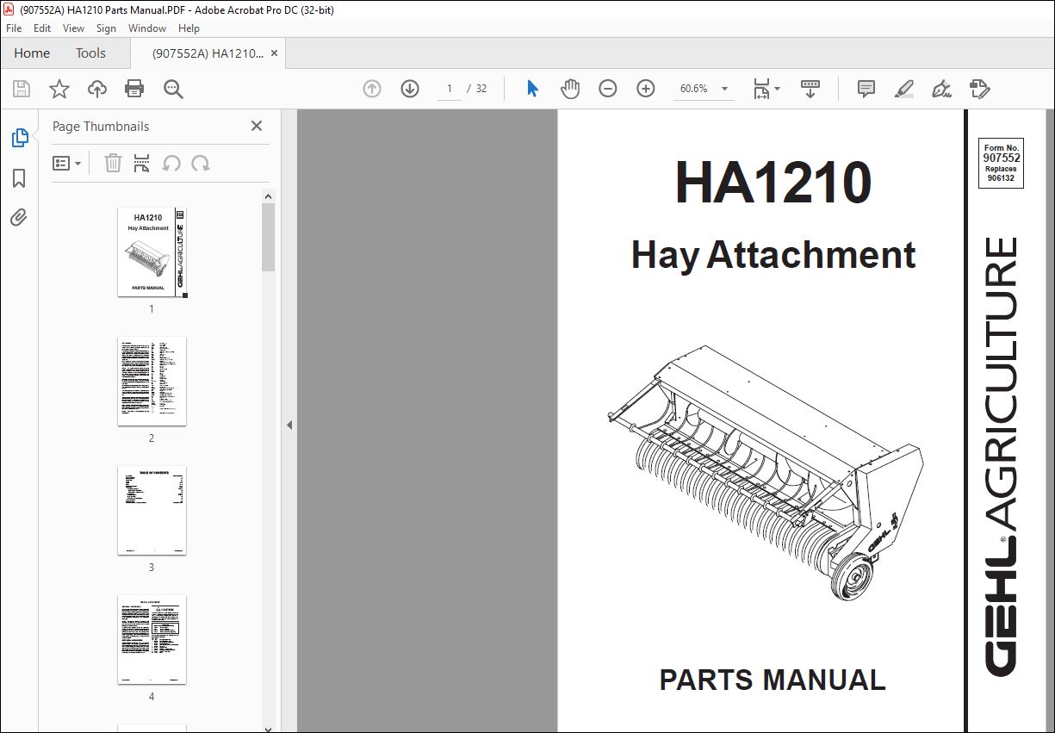Click the request signatures stamp icon
Viewport: 1055px width, 733px height.
click(979, 89)
